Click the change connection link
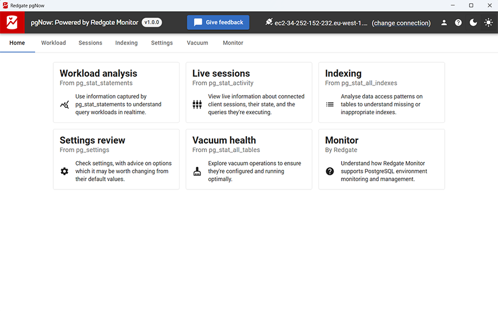The height and width of the screenshot is (311, 498). 401,23
